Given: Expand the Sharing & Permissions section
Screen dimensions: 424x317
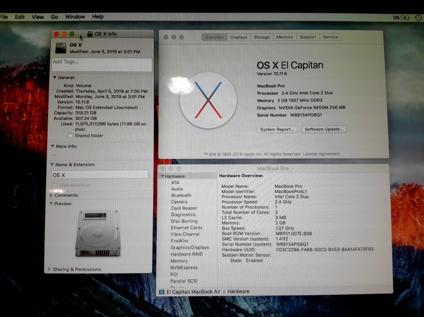Looking at the screenshot, I should pos(49,269).
